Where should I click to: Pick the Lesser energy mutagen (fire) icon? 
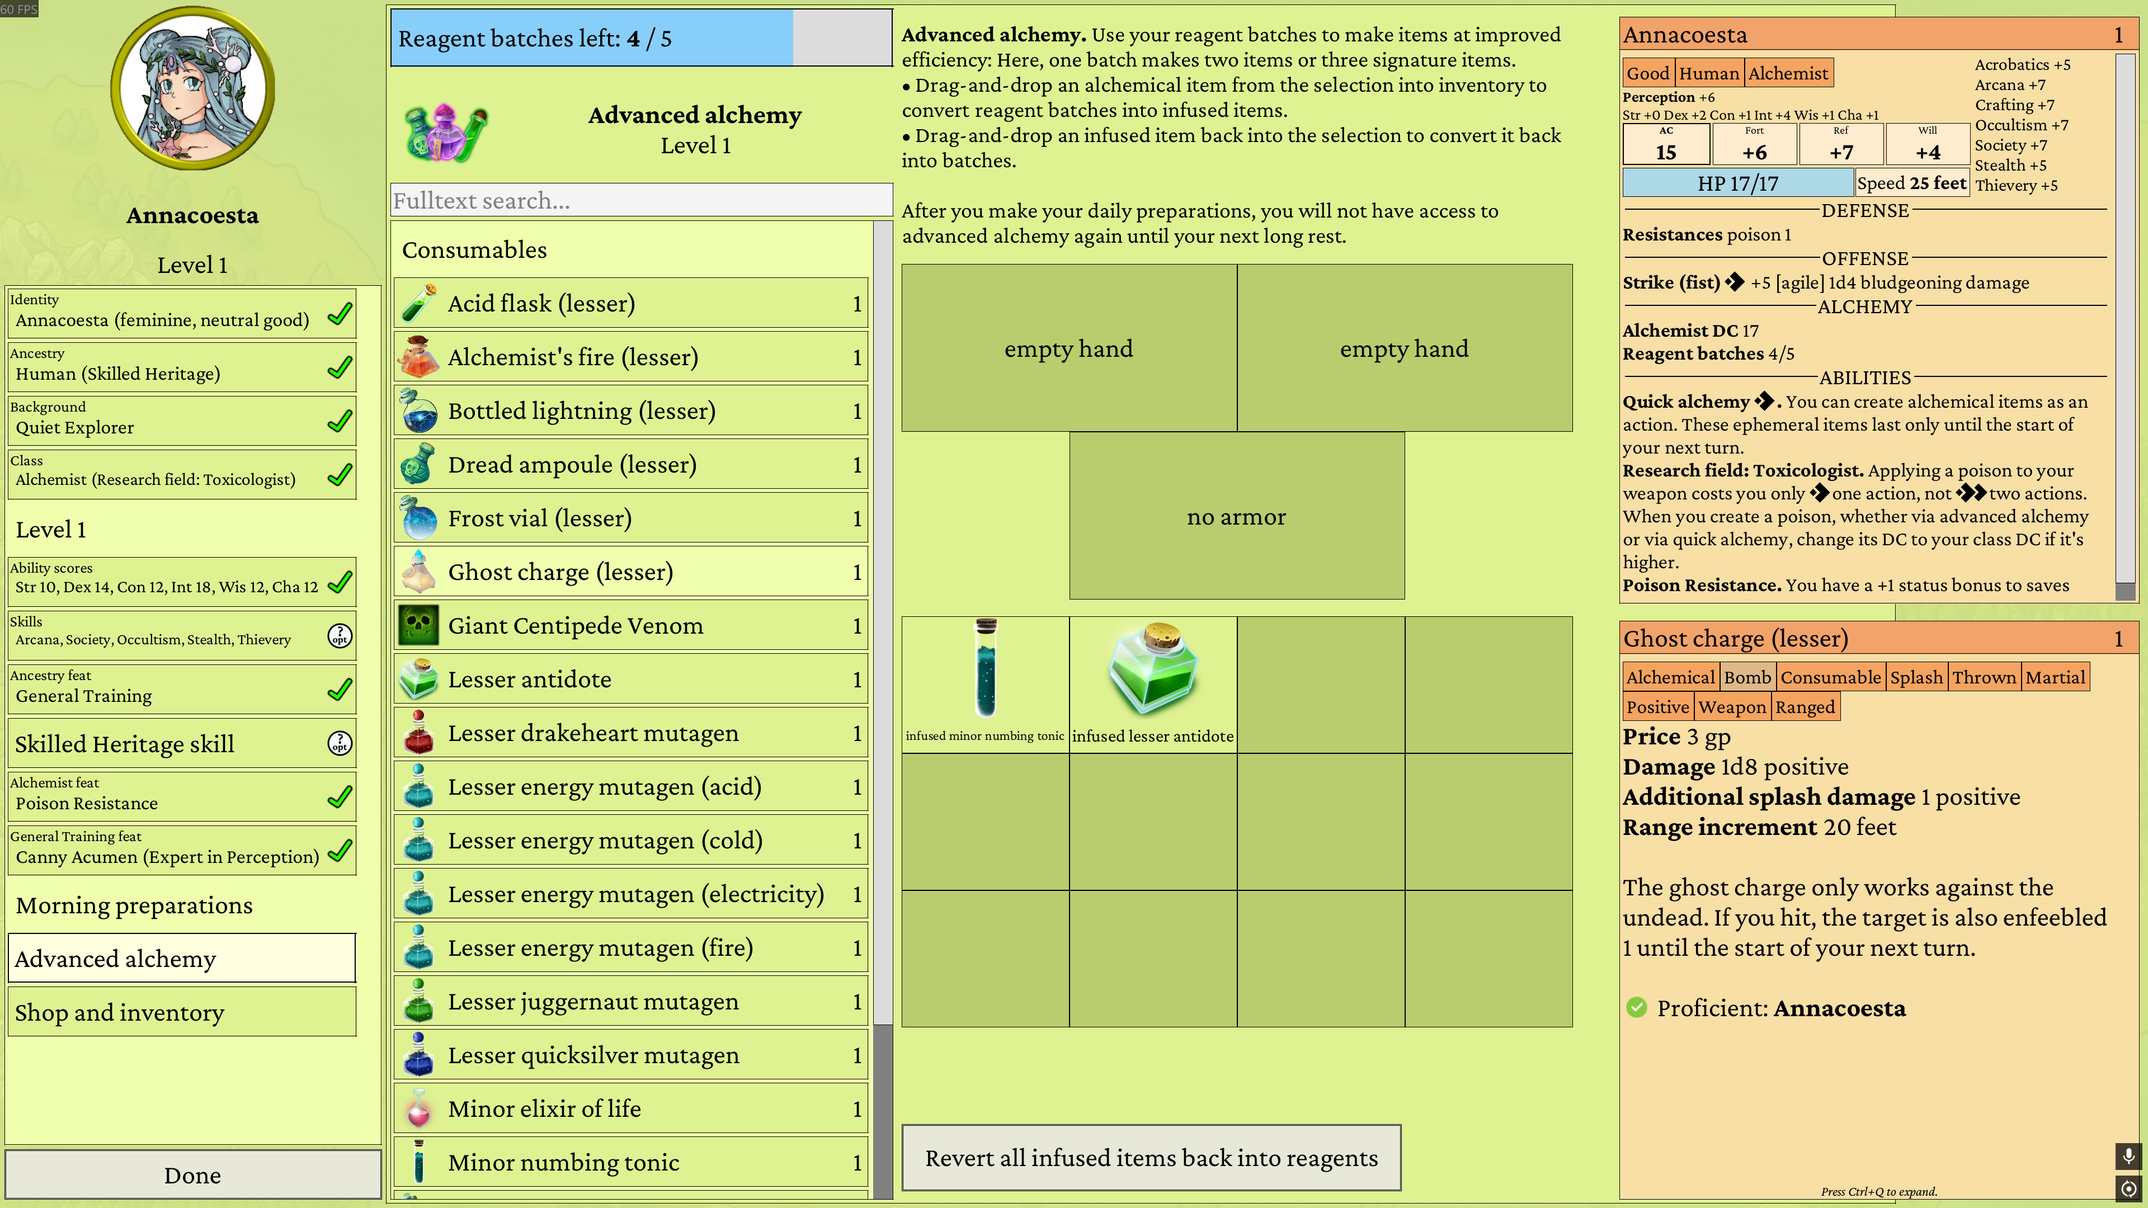coord(418,948)
